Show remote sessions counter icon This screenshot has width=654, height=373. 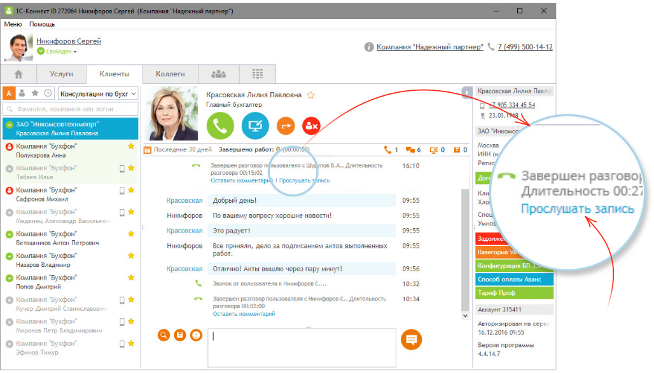coord(434,149)
